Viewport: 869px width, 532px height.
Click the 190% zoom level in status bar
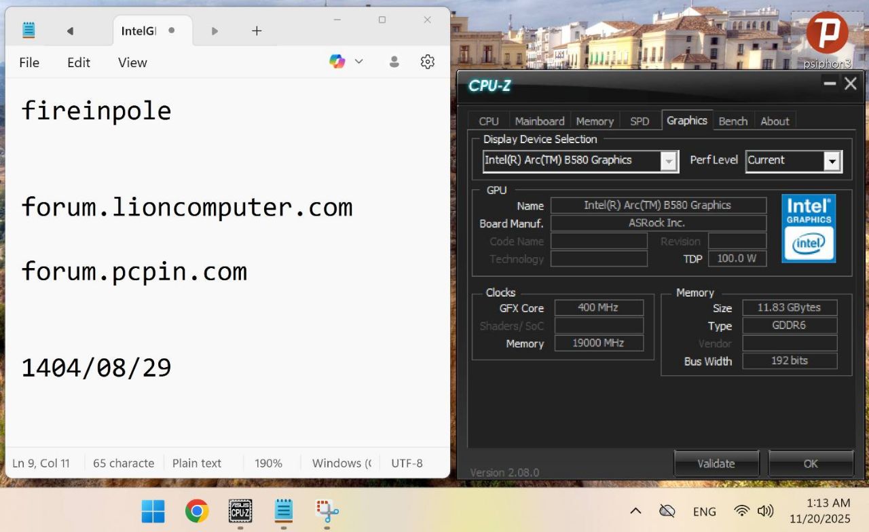click(268, 463)
